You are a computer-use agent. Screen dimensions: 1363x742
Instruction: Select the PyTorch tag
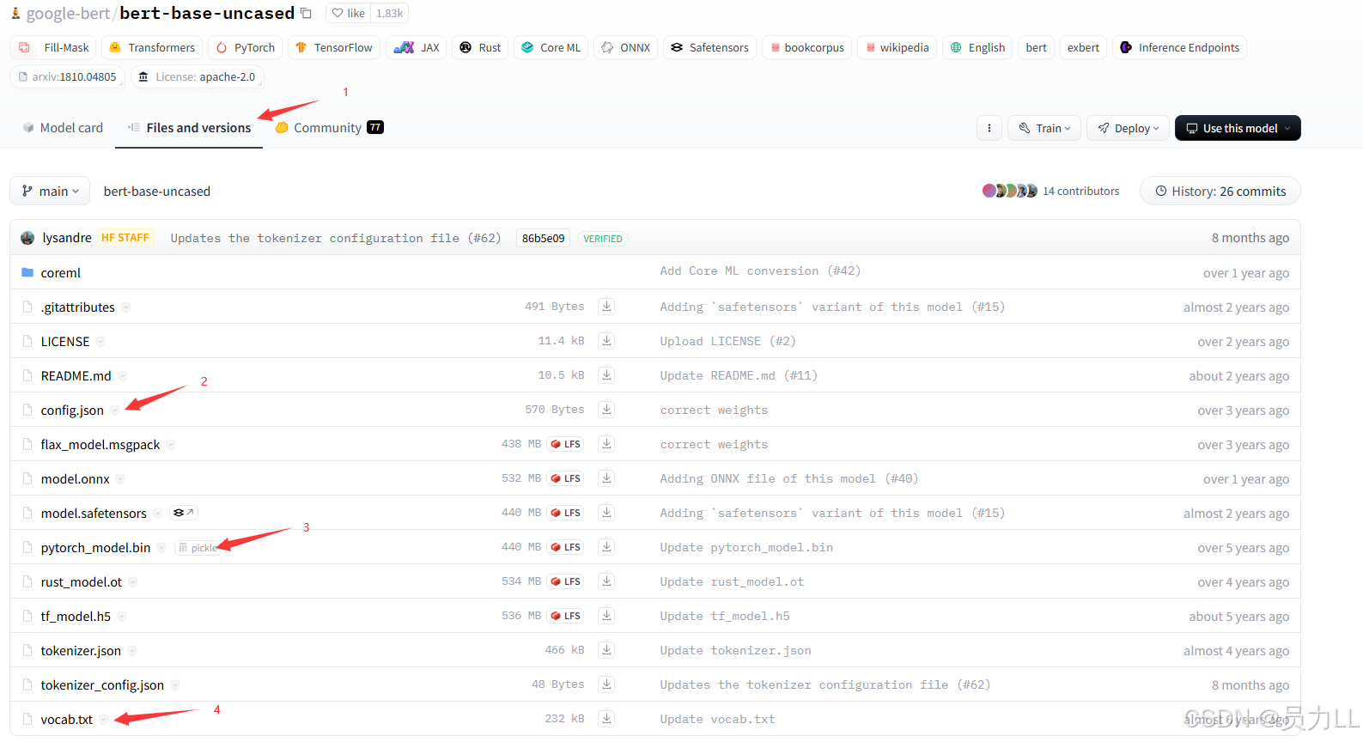246,47
